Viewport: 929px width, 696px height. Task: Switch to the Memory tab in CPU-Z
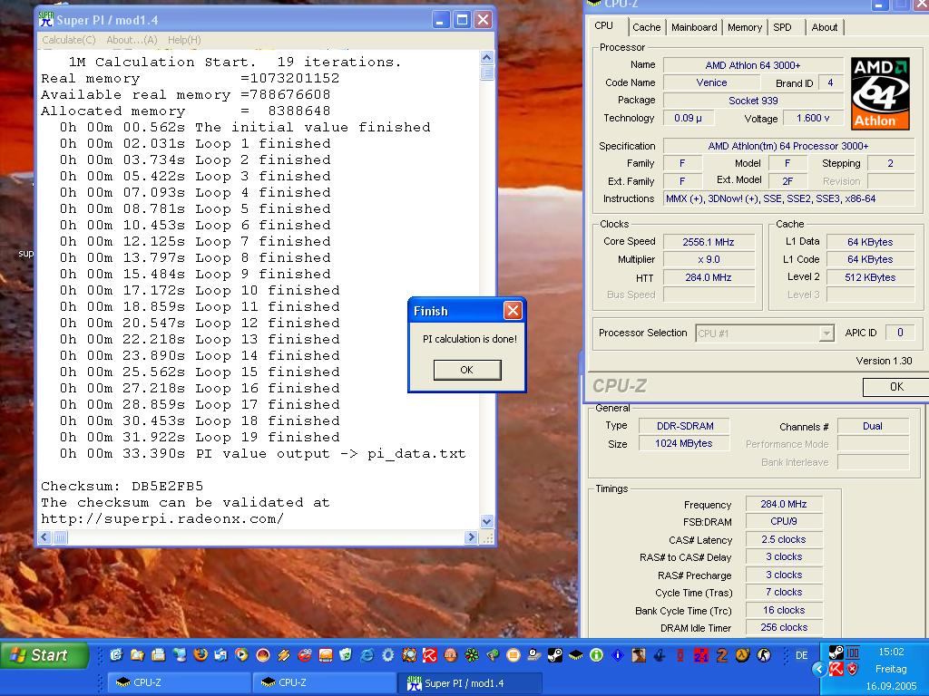[744, 27]
